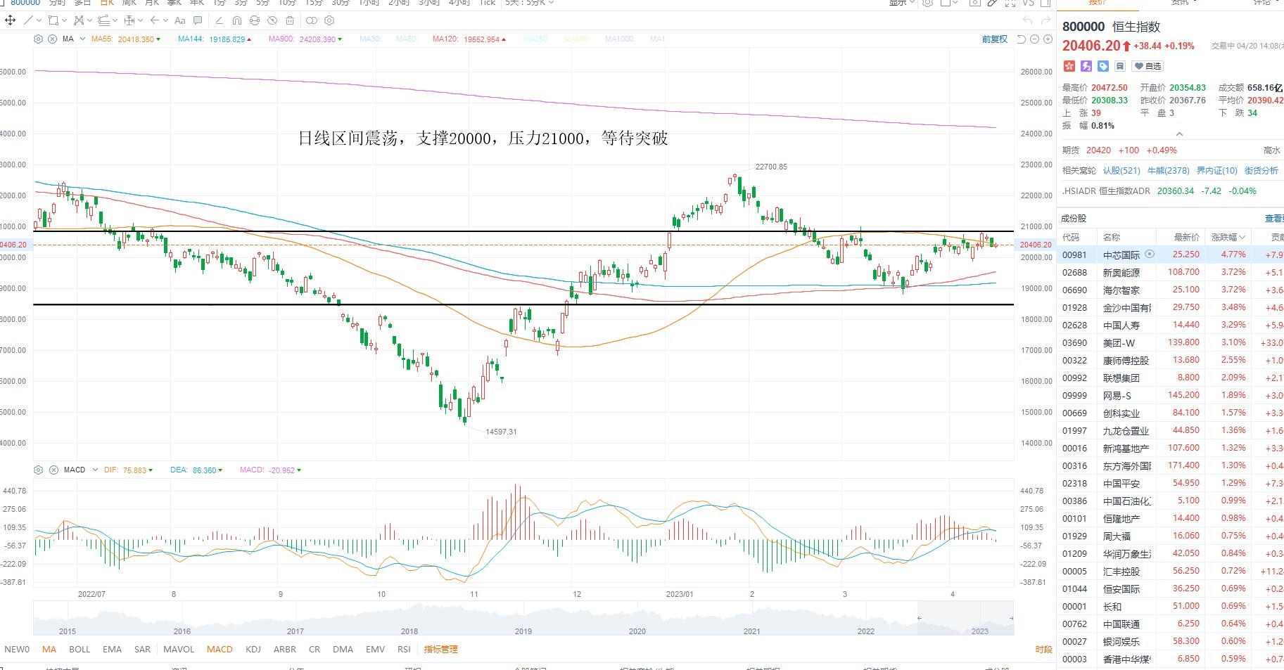Select the crosshair move tool
Image resolution: width=1284 pixels, height=670 pixels.
click(x=10, y=20)
